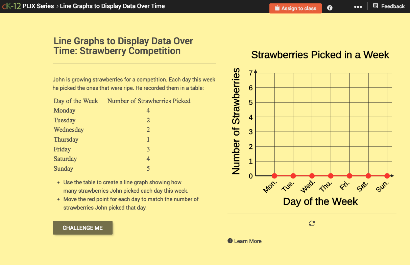Open the Learn More link
410x265 pixels.
click(248, 241)
